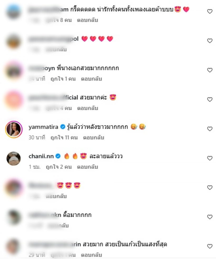Like the four red hearts comment
Screen dimensions: 216x259
[210, 41]
